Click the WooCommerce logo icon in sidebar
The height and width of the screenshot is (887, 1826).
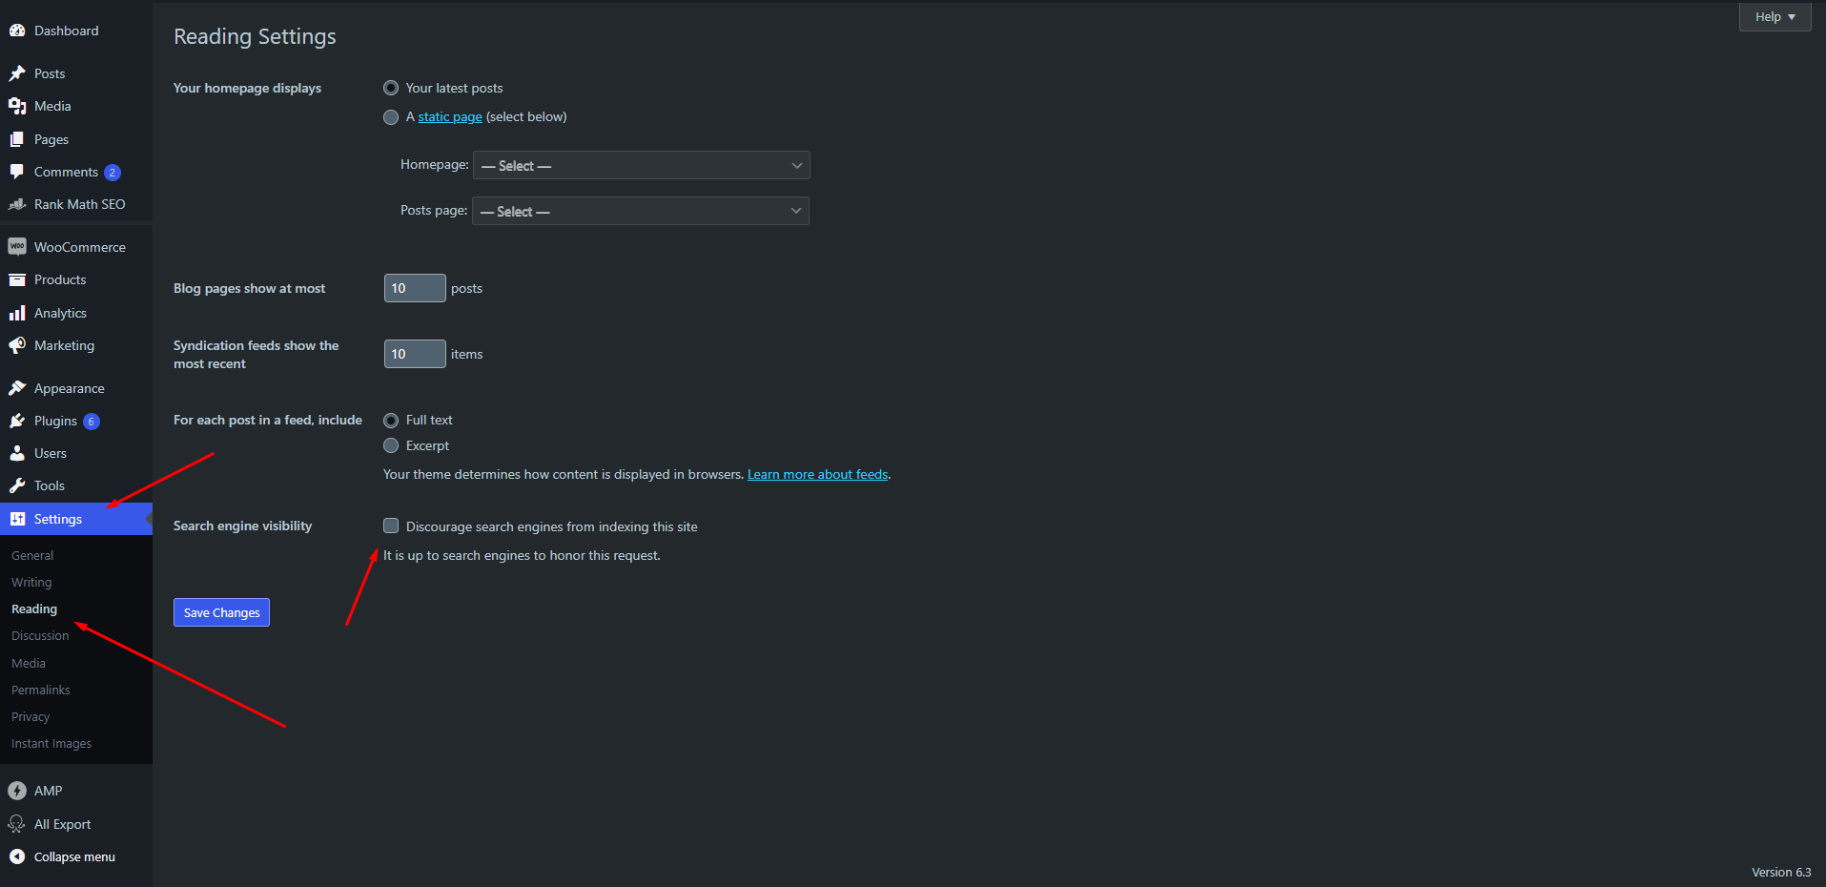[17, 247]
